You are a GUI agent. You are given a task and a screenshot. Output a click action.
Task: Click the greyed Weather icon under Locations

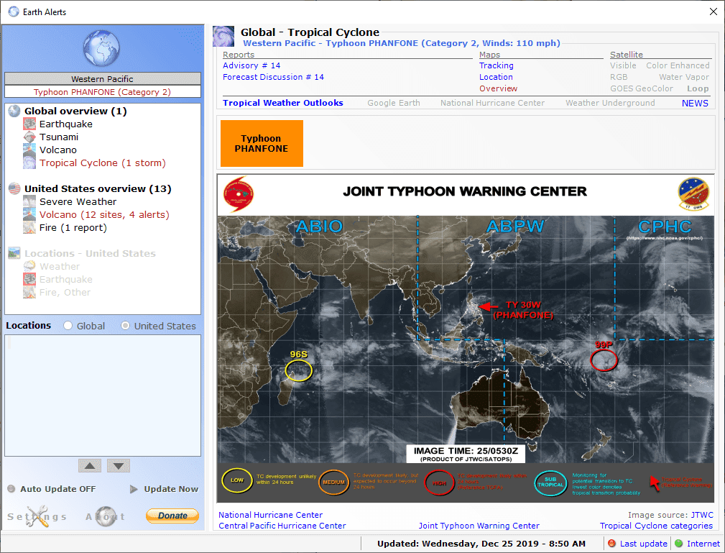(29, 267)
